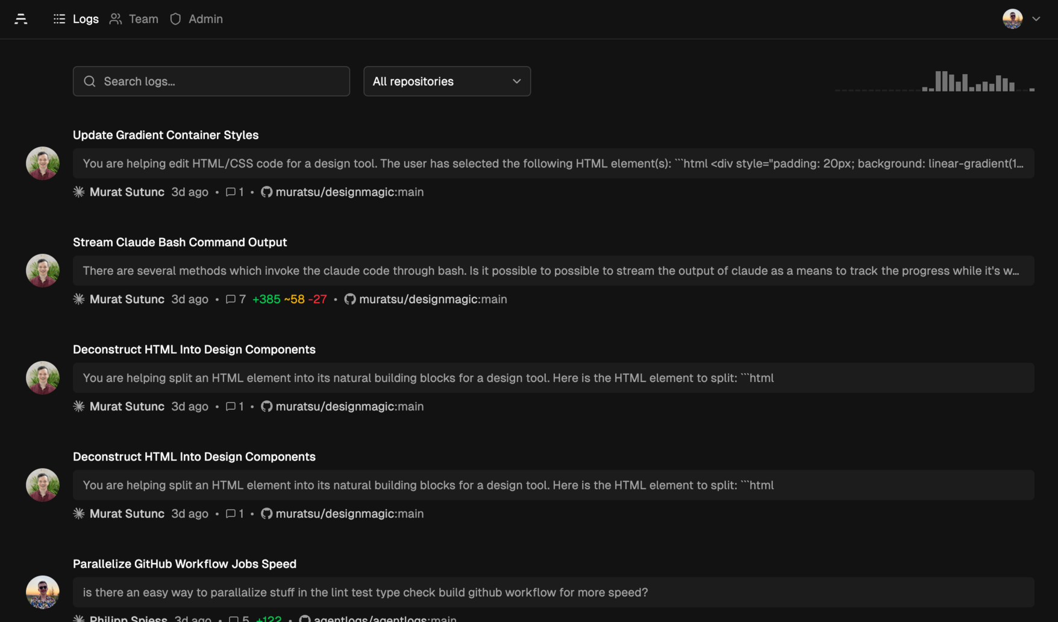
Task: Open the Update Gradient Container Styles log
Action: click(166, 135)
